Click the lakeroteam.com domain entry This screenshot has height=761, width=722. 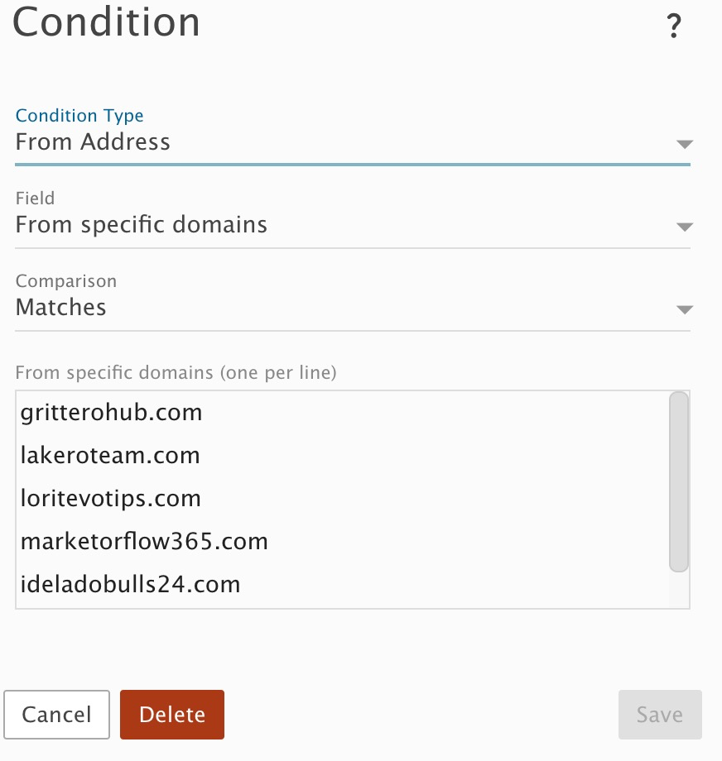pos(110,456)
